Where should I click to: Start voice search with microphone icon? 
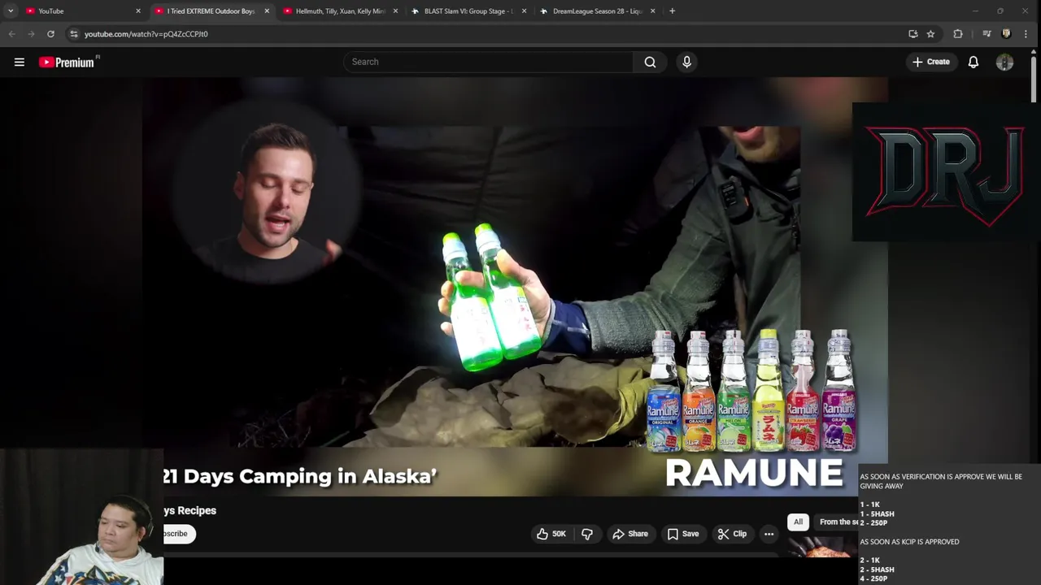[x=687, y=62]
